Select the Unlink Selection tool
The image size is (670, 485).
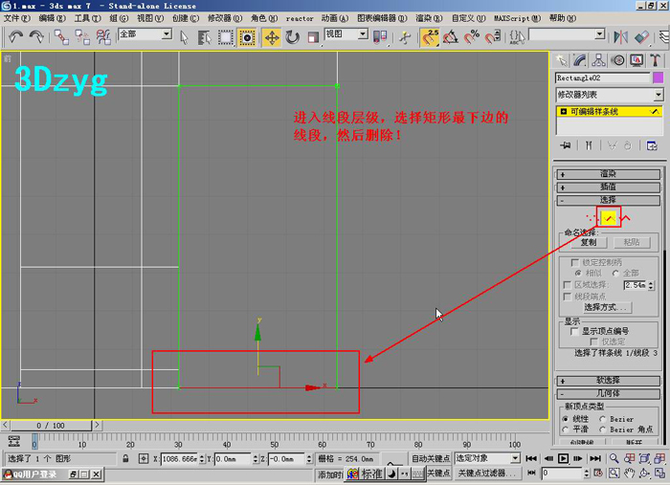click(82, 37)
